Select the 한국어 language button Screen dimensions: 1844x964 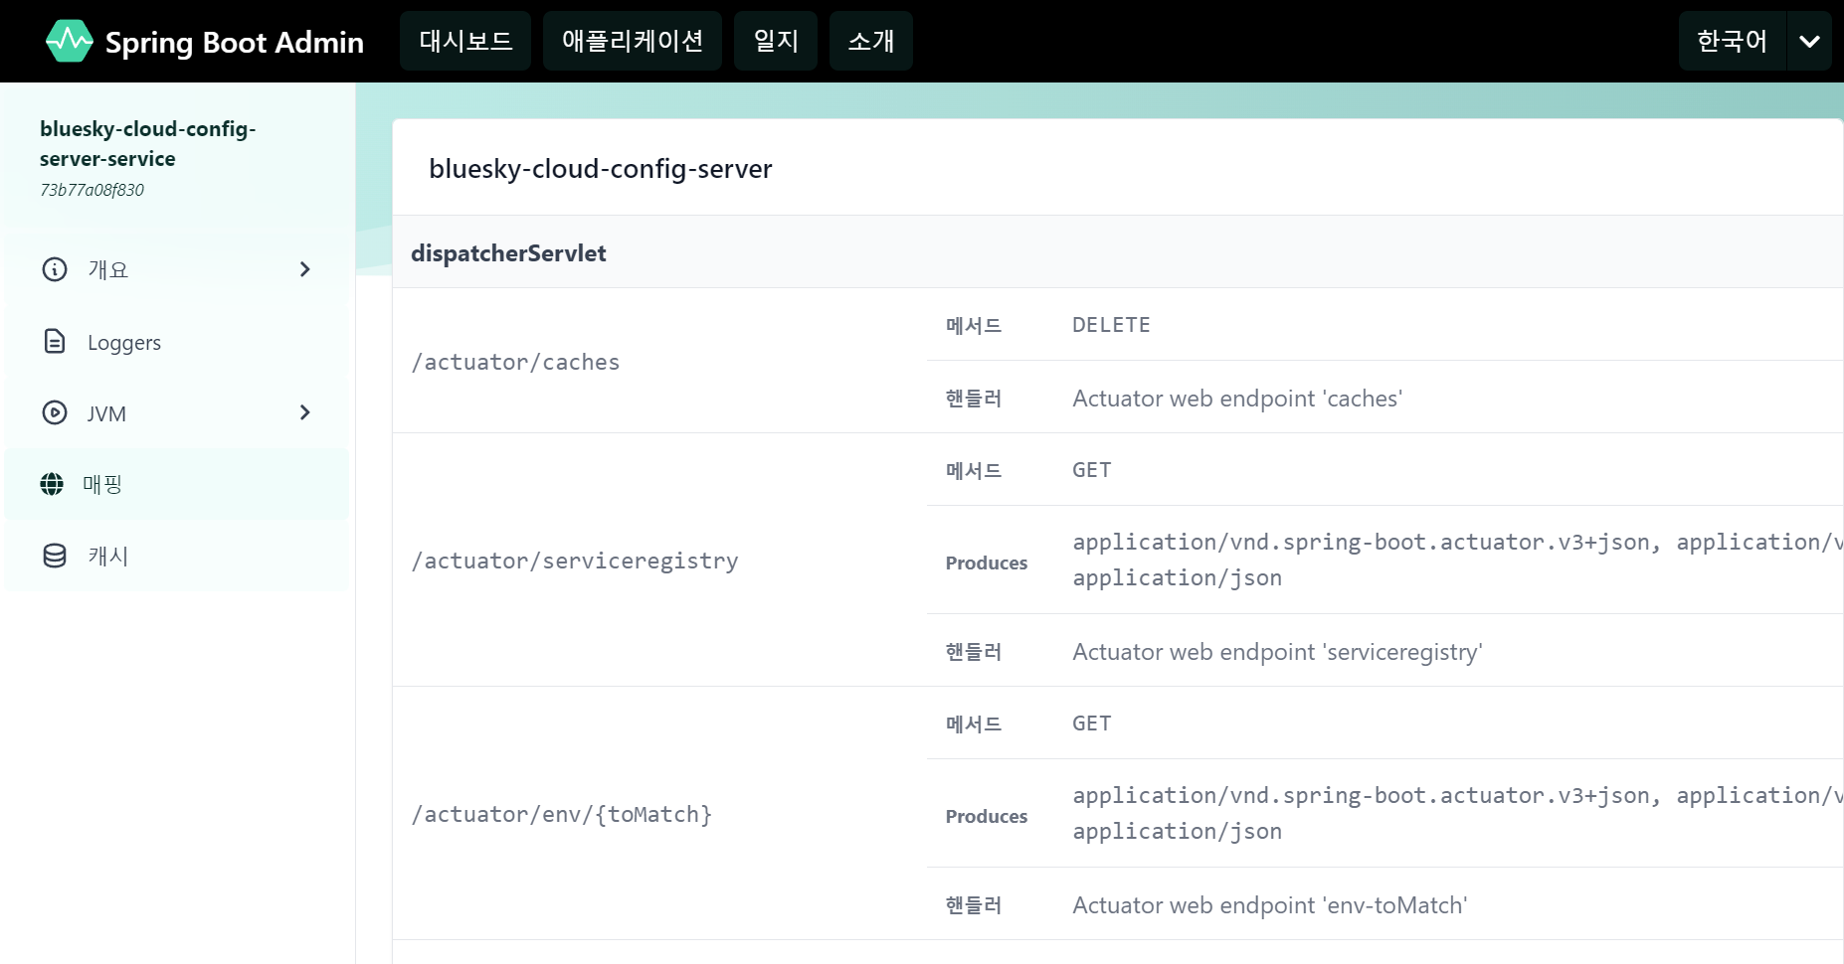(1732, 41)
